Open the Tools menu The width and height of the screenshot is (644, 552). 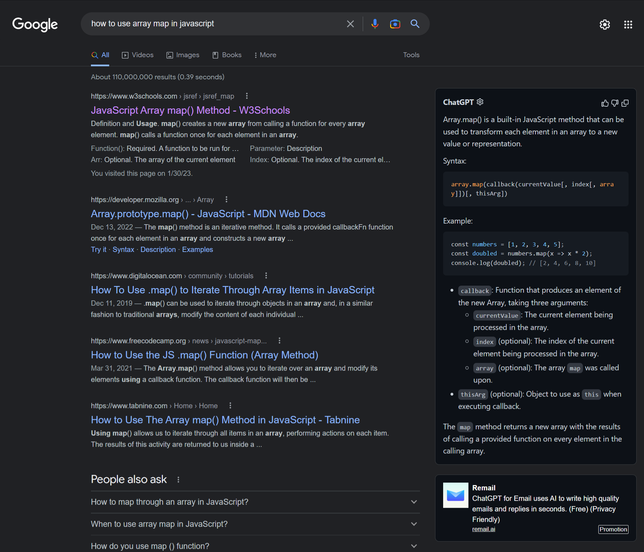[x=411, y=55]
